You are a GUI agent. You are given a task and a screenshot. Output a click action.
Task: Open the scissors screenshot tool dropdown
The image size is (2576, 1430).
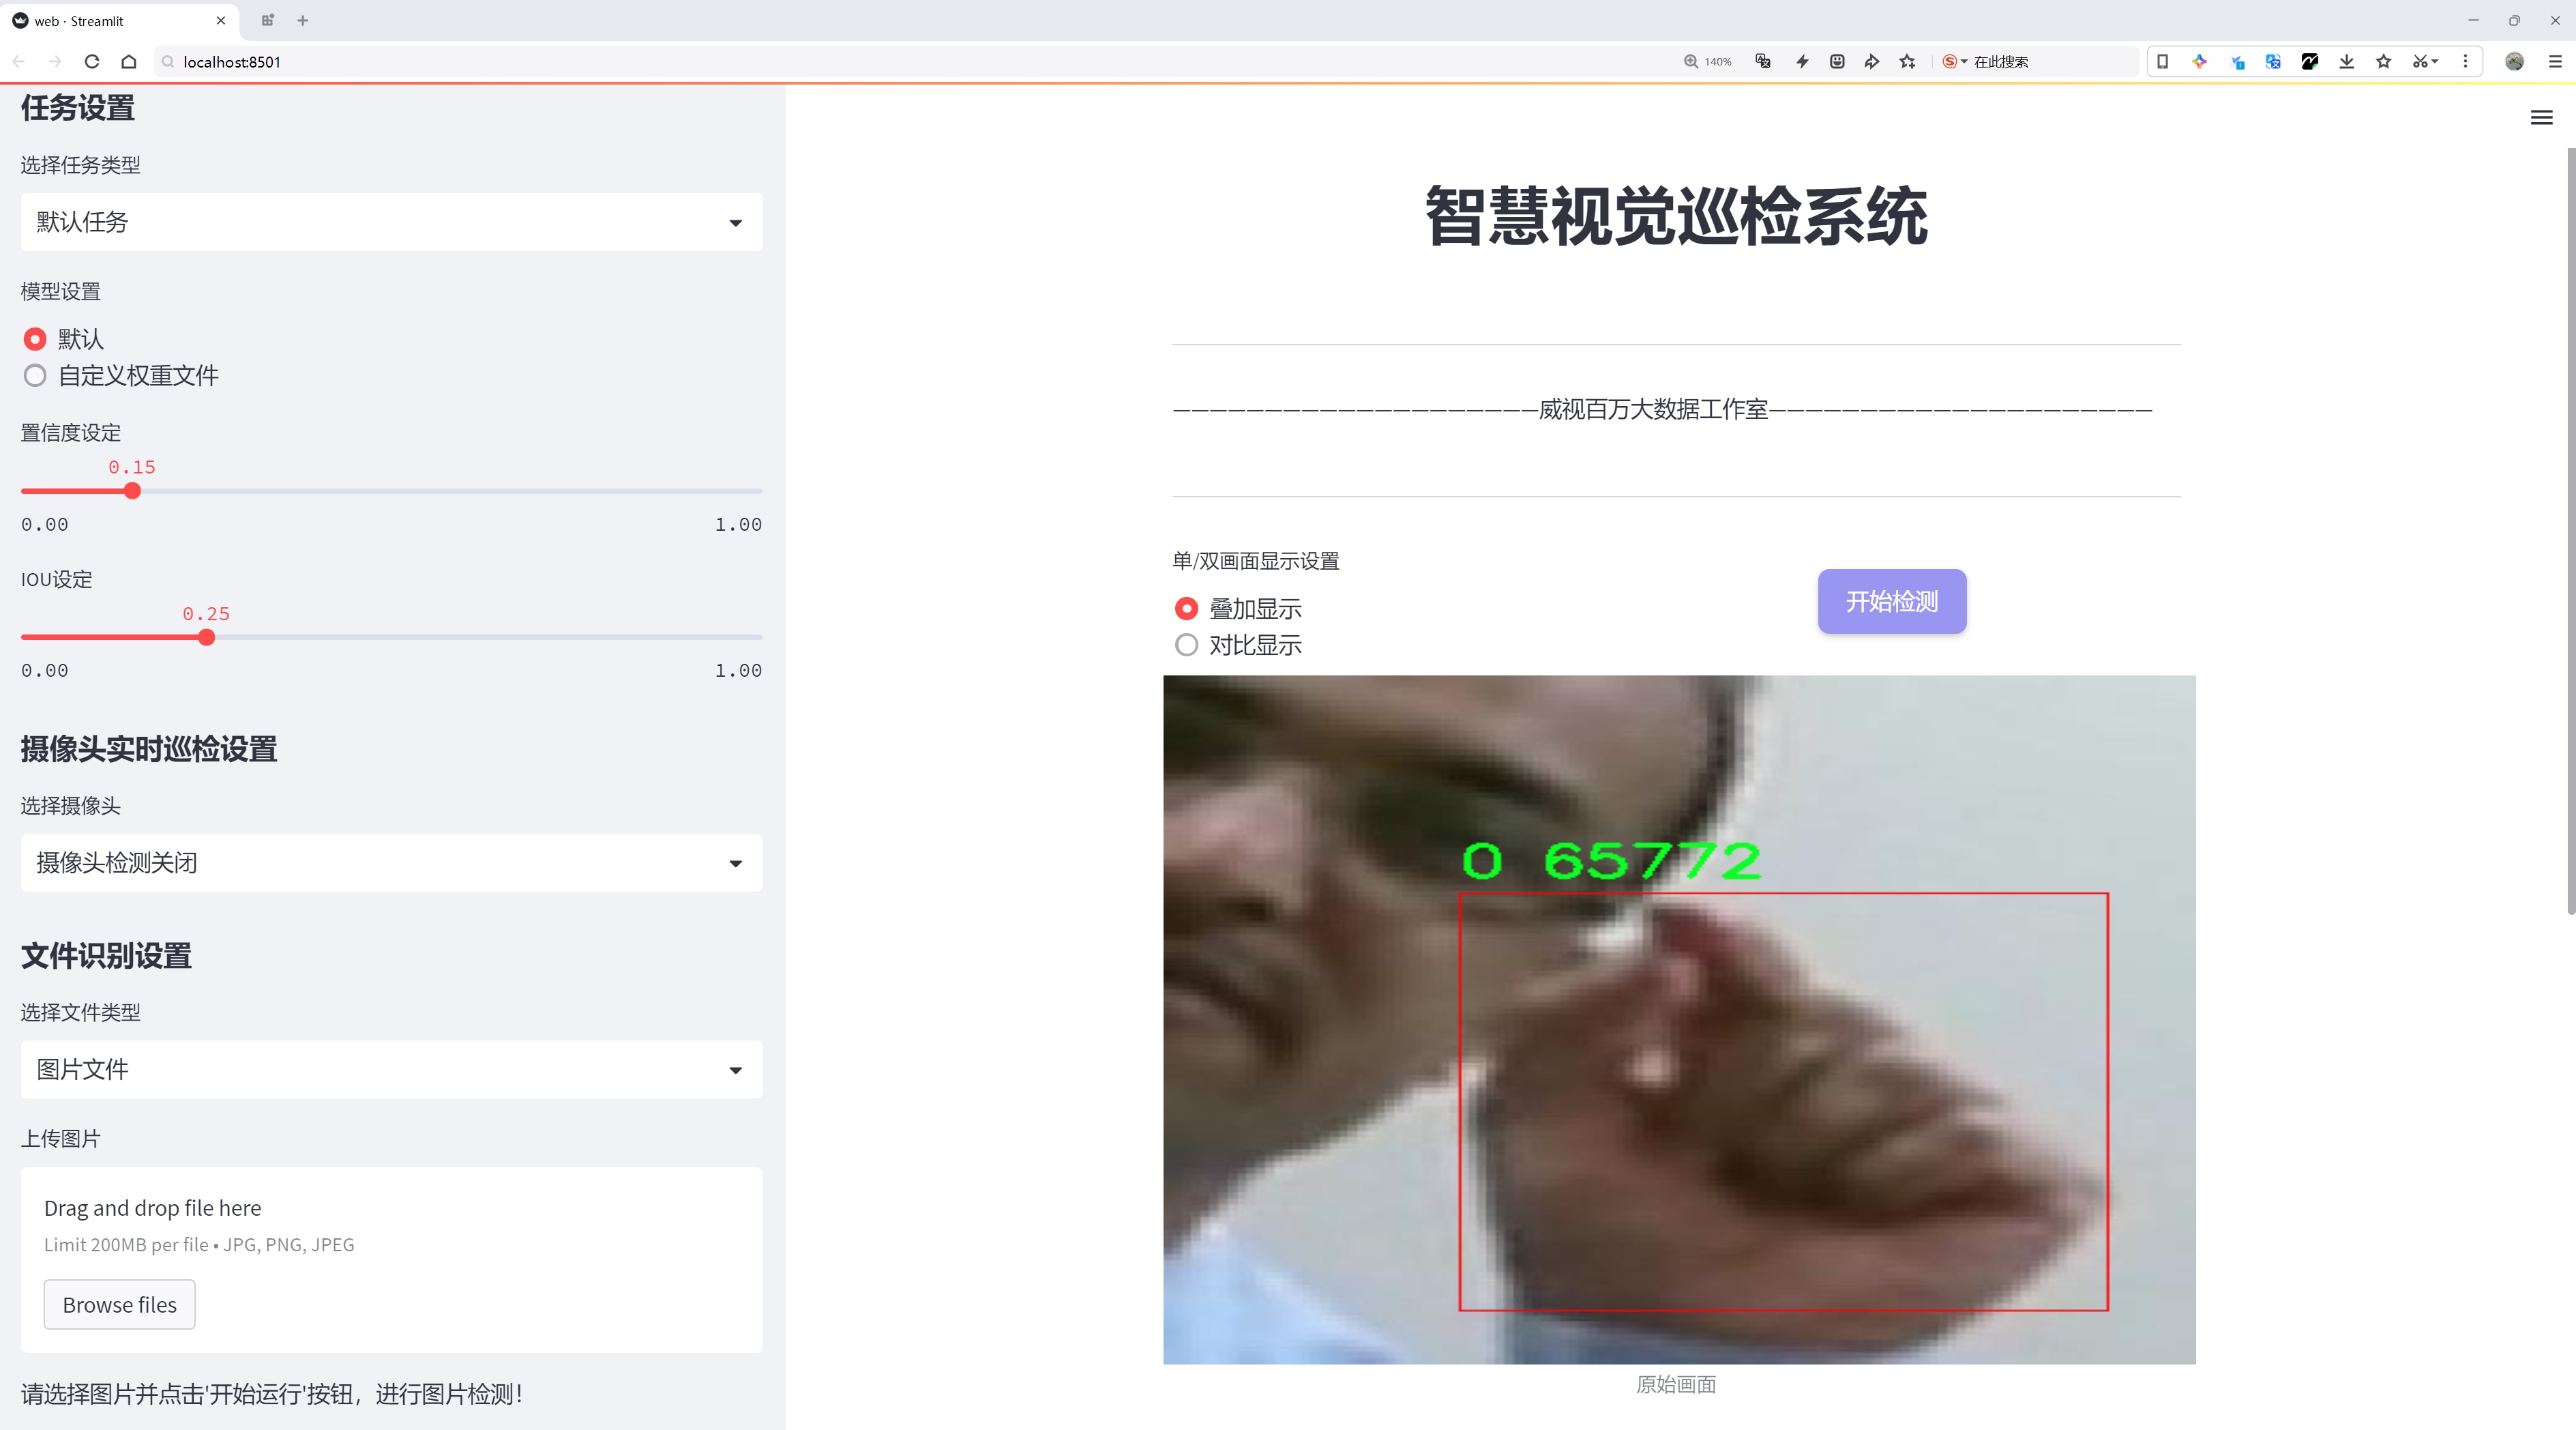coord(2425,62)
